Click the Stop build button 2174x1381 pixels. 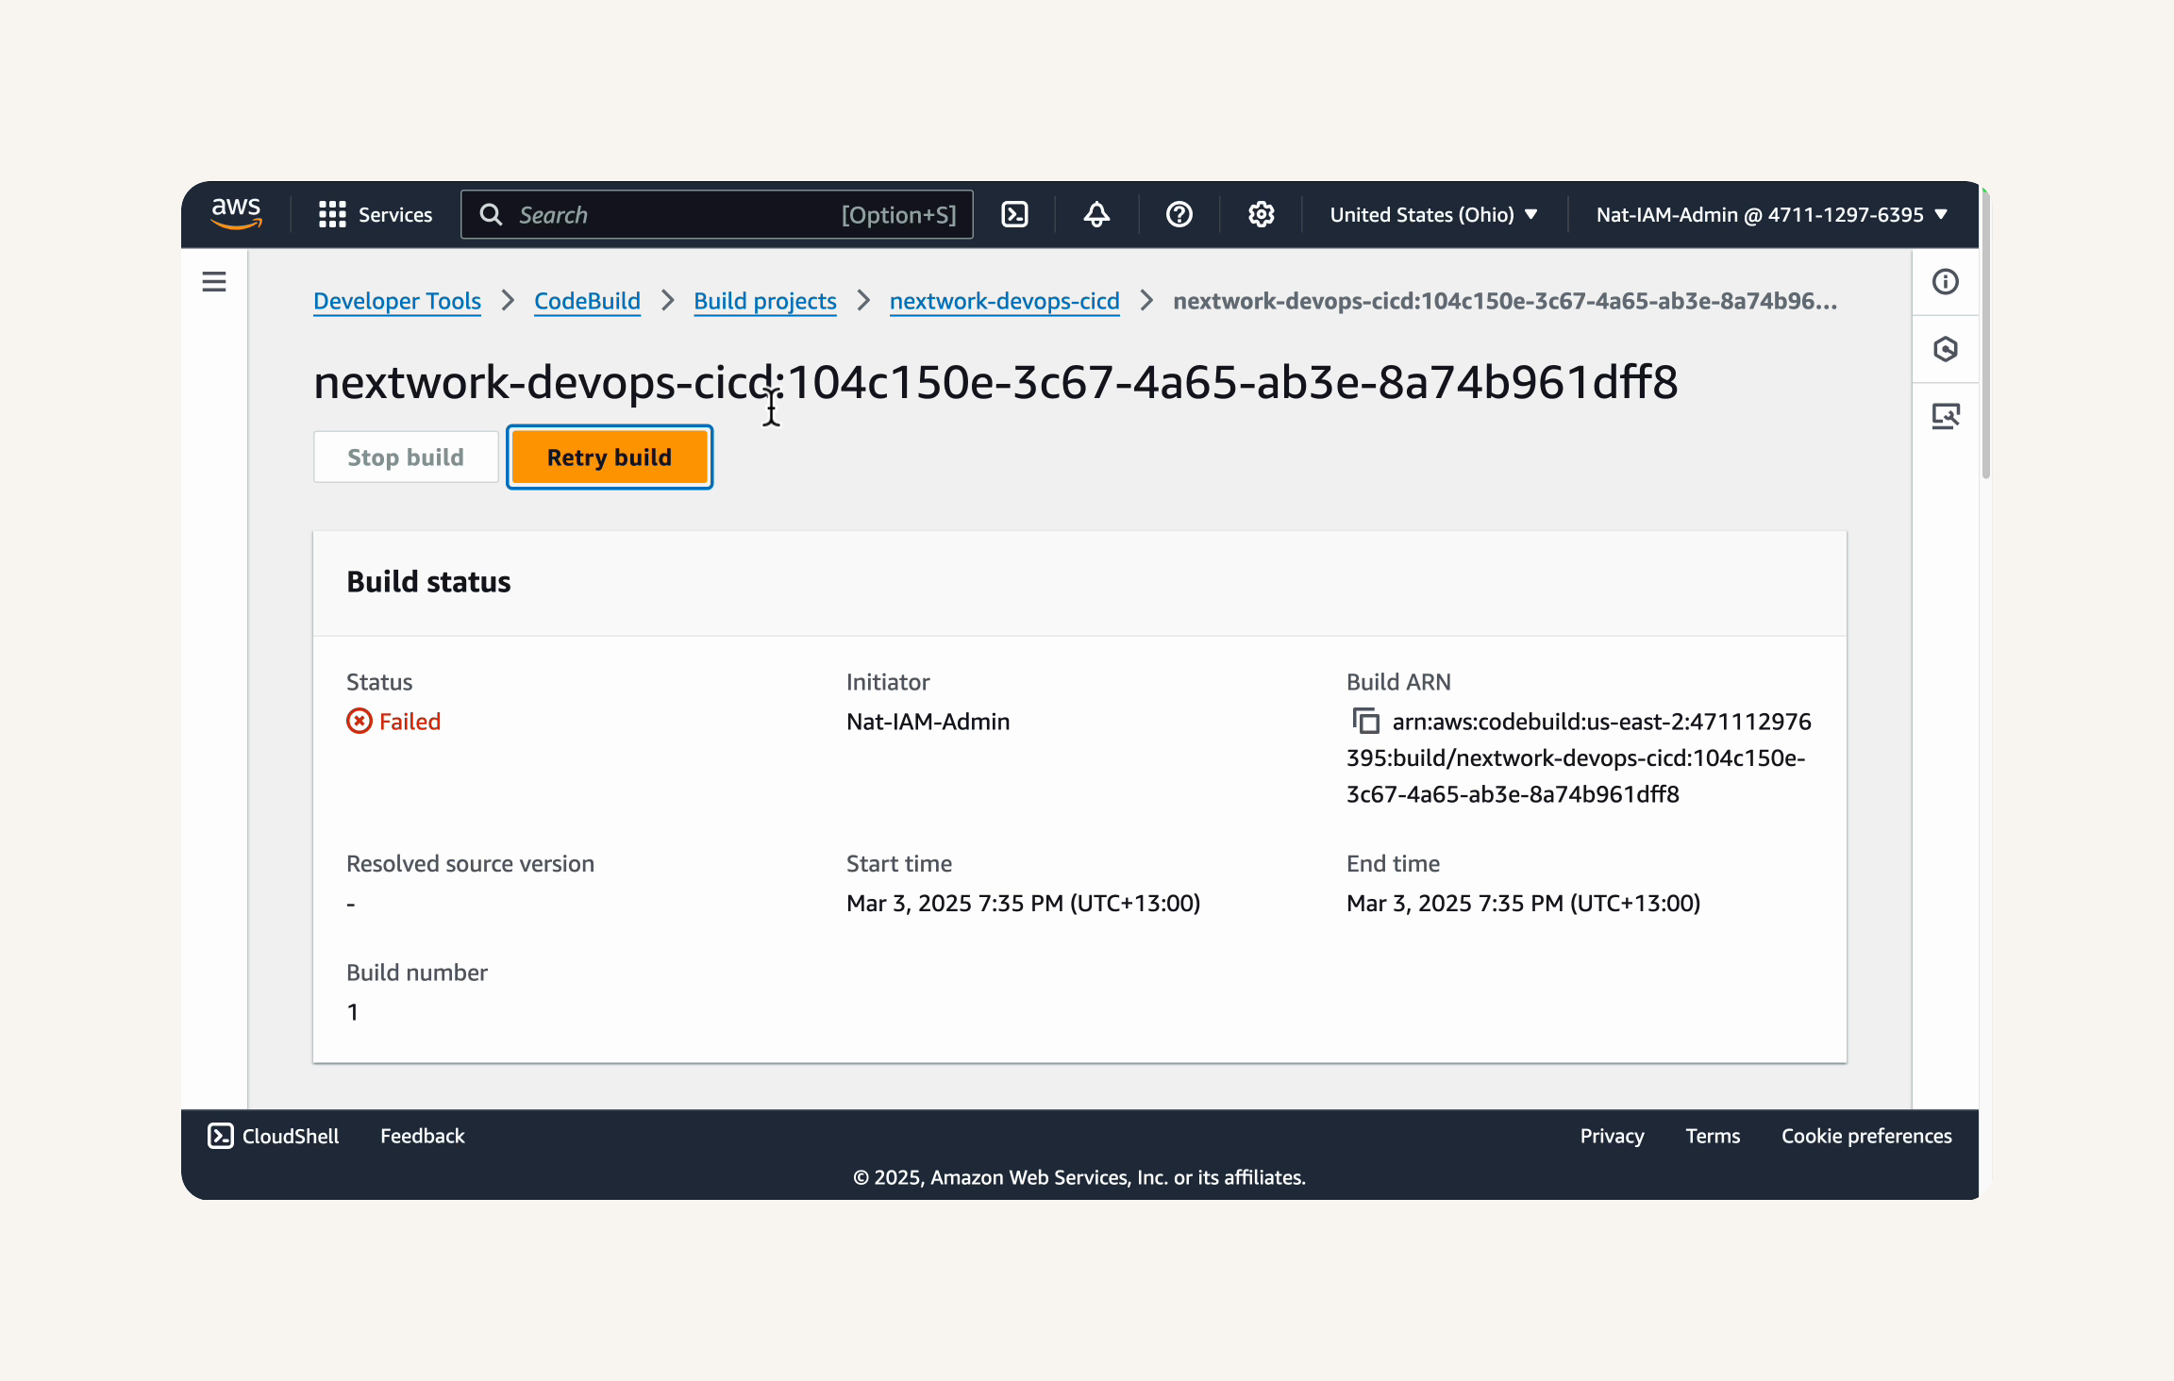tap(406, 457)
